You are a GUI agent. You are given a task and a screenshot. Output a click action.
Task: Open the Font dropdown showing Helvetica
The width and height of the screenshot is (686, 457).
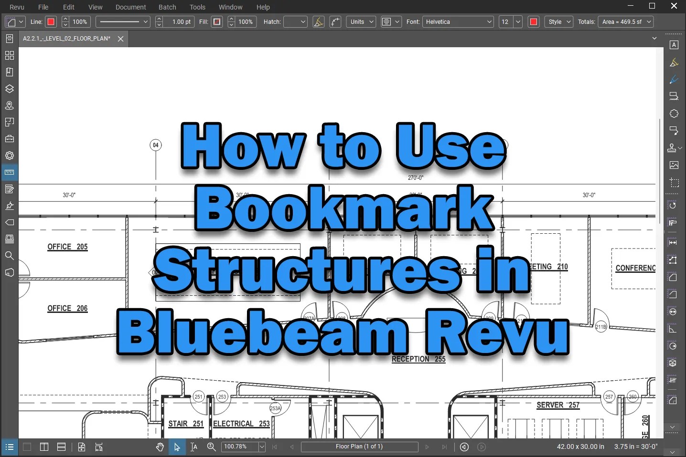coord(457,21)
